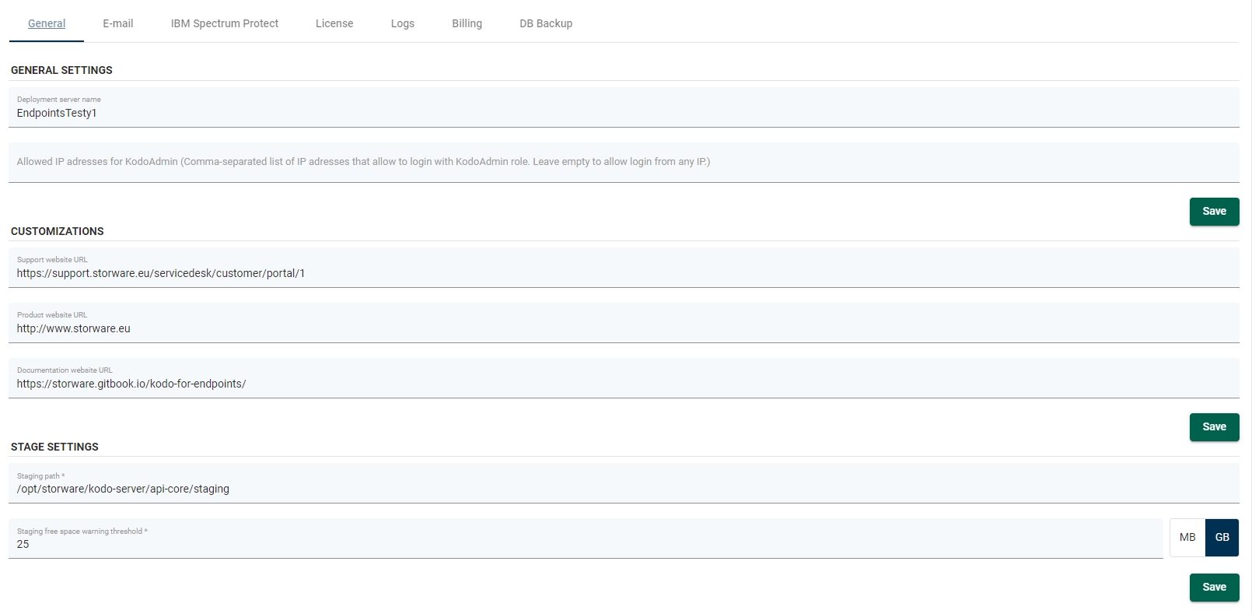Open the General tab
This screenshot has height=614, width=1252.
[x=47, y=23]
